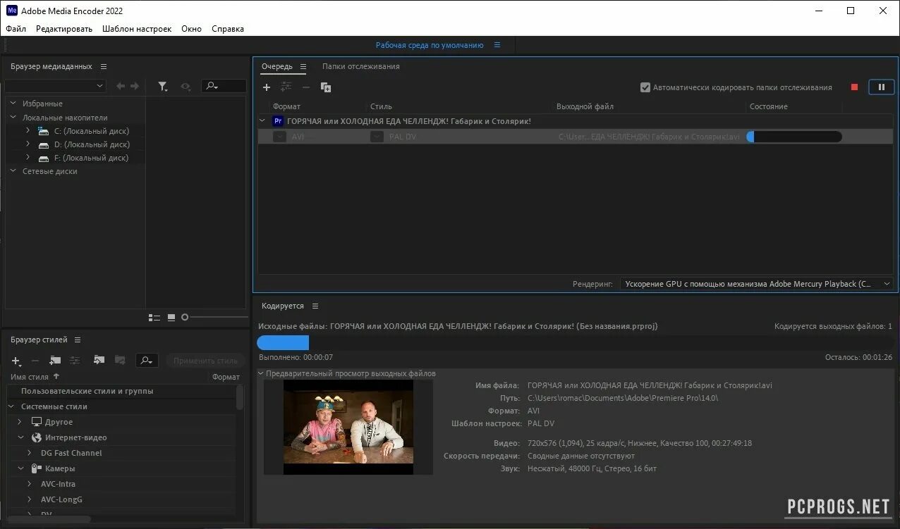Switch media browser to list view icon
The image size is (900, 529).
[x=154, y=318]
